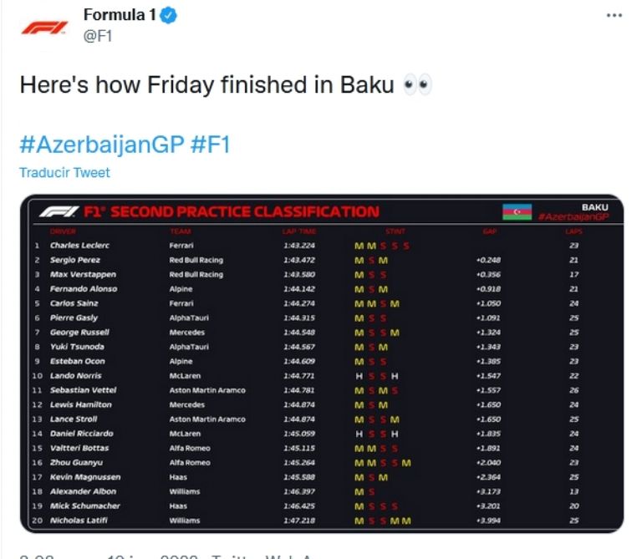Open the #F1 hashtag link
This screenshot has width=642, height=559.
[210, 144]
